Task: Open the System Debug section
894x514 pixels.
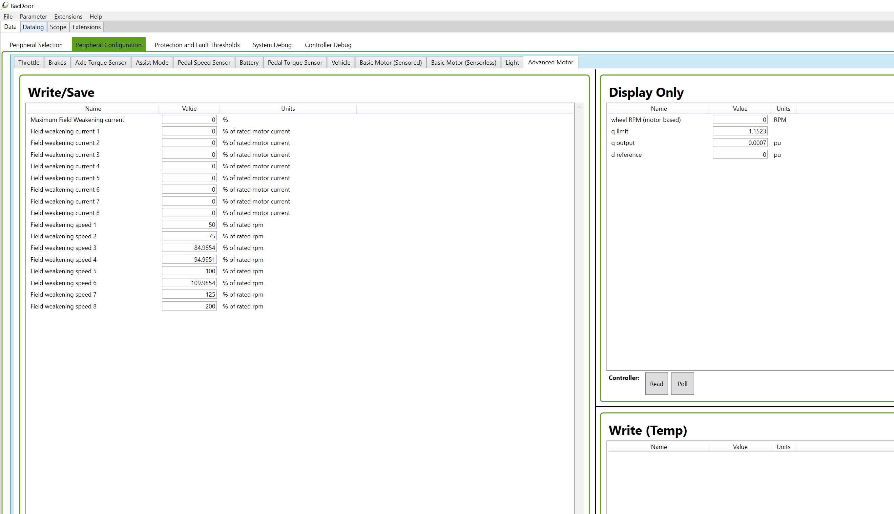Action: (272, 45)
